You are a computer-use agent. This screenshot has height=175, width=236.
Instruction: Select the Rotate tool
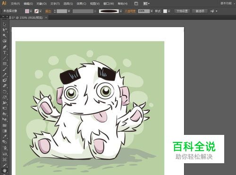(x=4, y=92)
